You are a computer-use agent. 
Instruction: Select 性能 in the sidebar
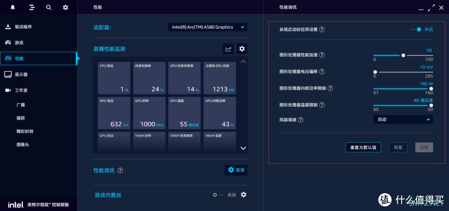(38, 58)
